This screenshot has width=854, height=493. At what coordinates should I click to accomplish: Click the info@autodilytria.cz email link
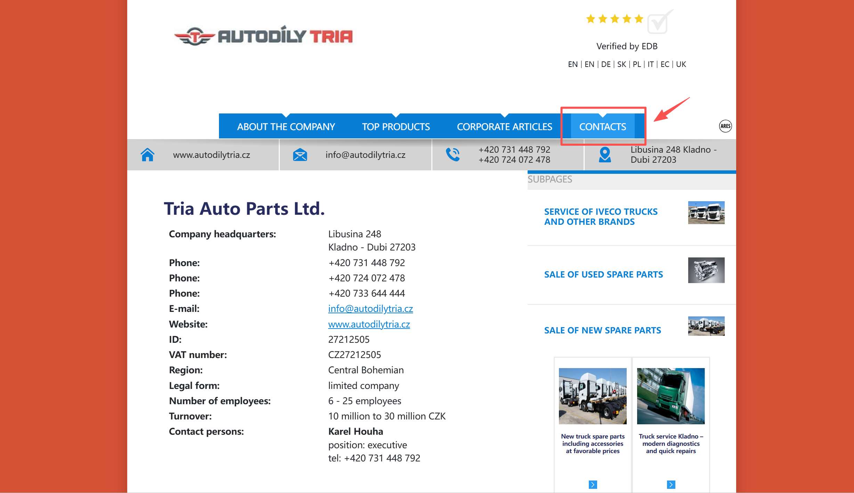point(370,308)
